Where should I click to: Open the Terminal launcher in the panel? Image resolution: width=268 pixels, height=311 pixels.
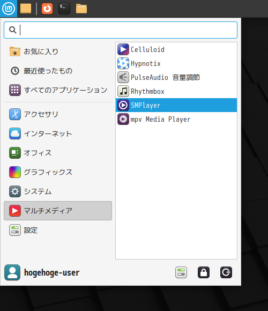[64, 9]
